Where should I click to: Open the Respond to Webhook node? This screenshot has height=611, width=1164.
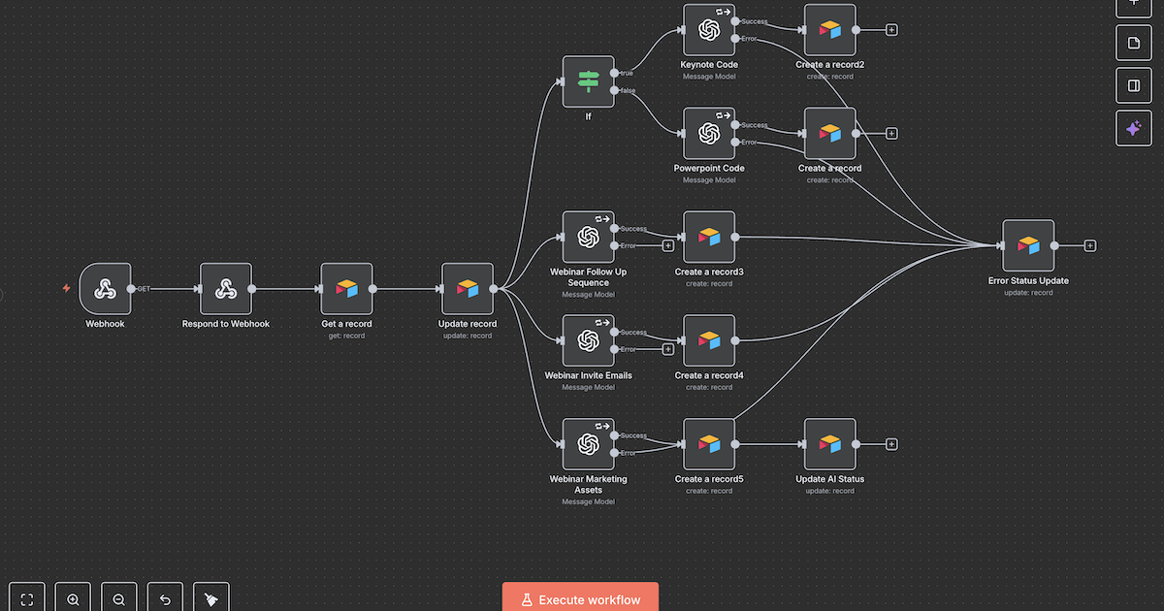coord(226,289)
